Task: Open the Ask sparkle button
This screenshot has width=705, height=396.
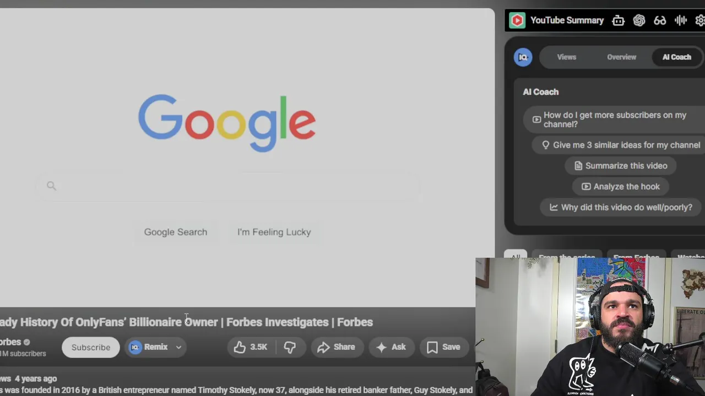Action: [391, 347]
